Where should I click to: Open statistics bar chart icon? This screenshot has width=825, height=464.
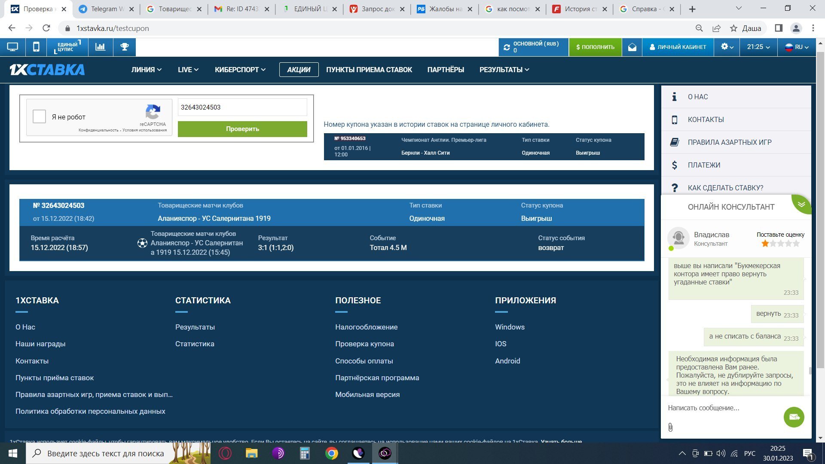coord(101,47)
